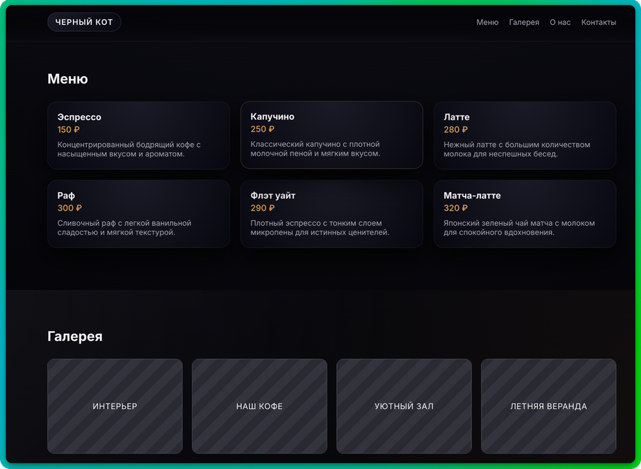
Task: Click the Флэт уайт menu card
Action: [332, 213]
